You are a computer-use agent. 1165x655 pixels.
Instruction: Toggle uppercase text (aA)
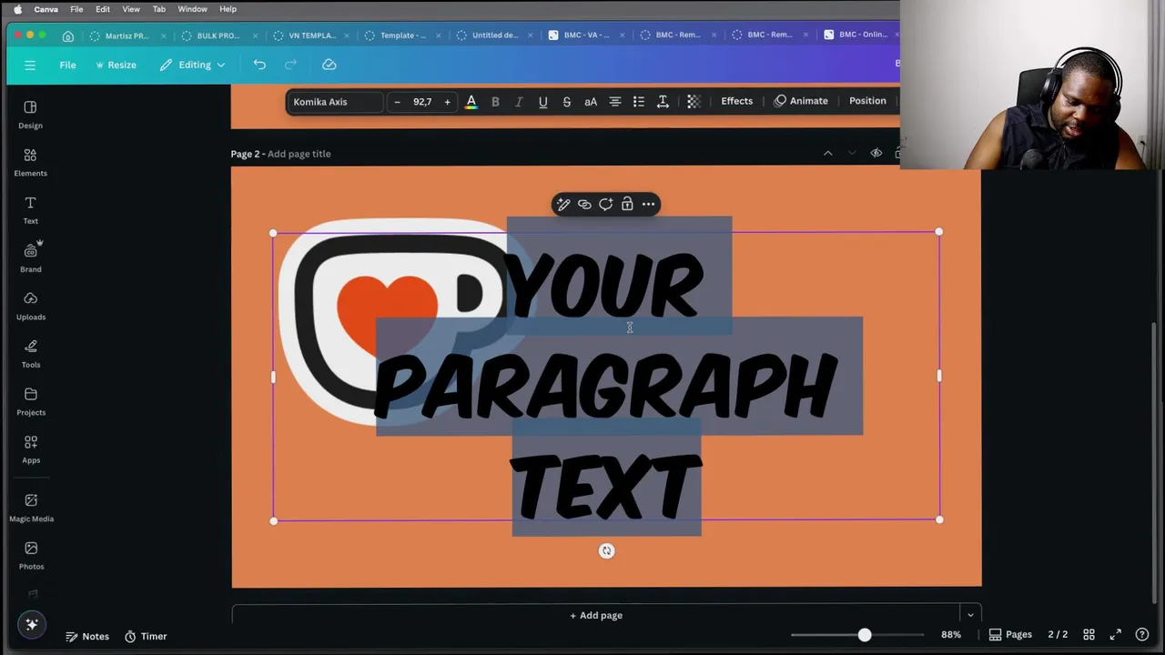coord(591,102)
